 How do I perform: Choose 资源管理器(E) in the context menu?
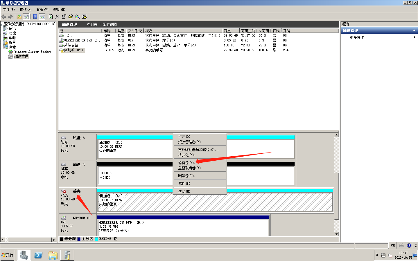click(200, 142)
